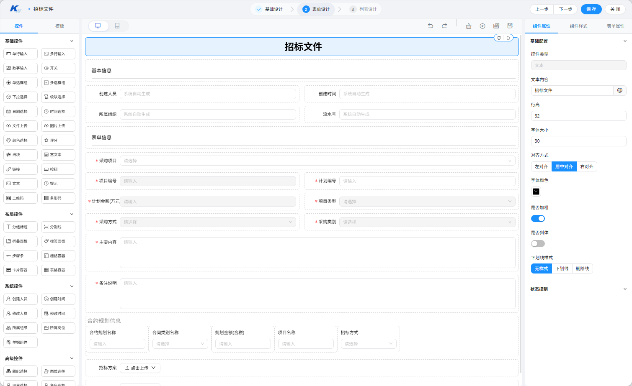
Task: Open the 字体颜色 black swatch
Action: 536,192
